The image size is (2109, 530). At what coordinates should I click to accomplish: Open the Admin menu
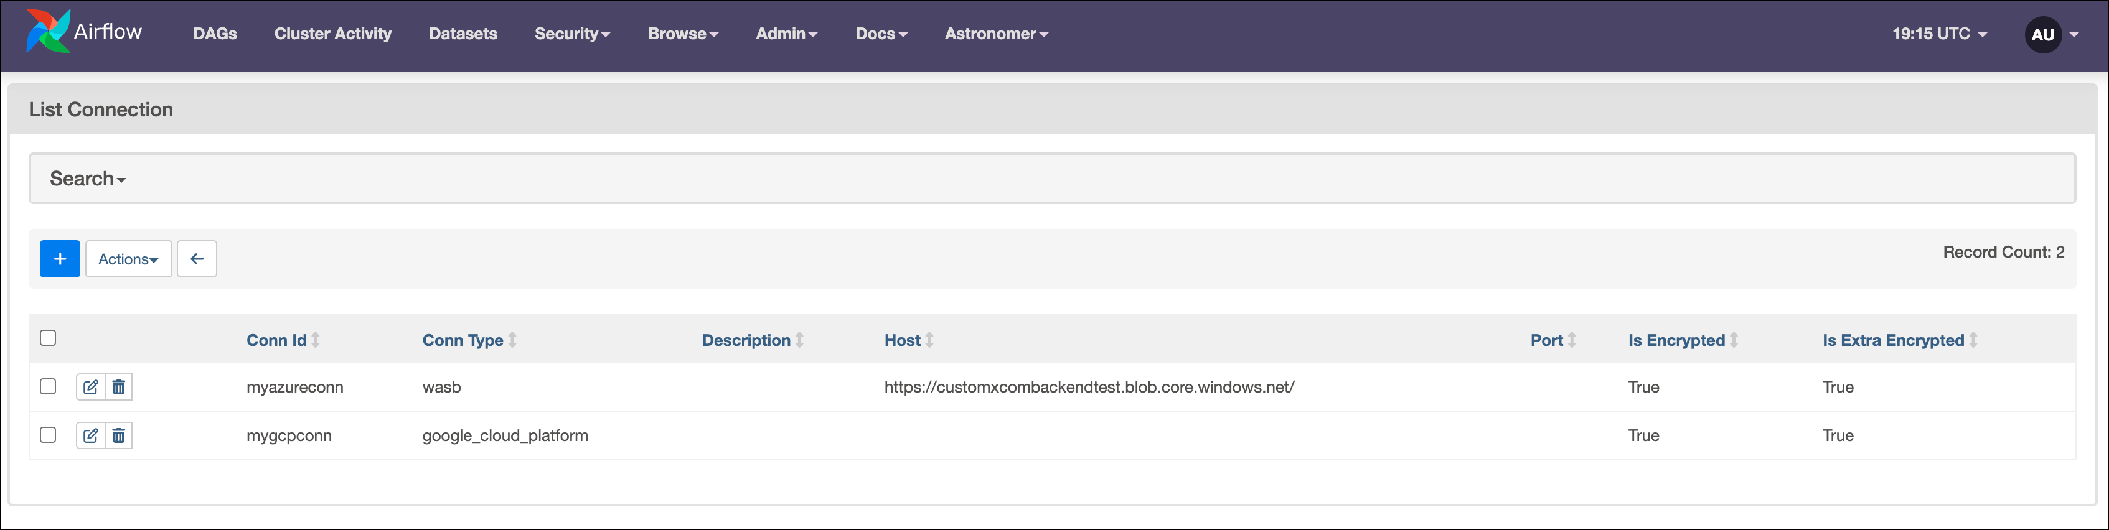(786, 34)
